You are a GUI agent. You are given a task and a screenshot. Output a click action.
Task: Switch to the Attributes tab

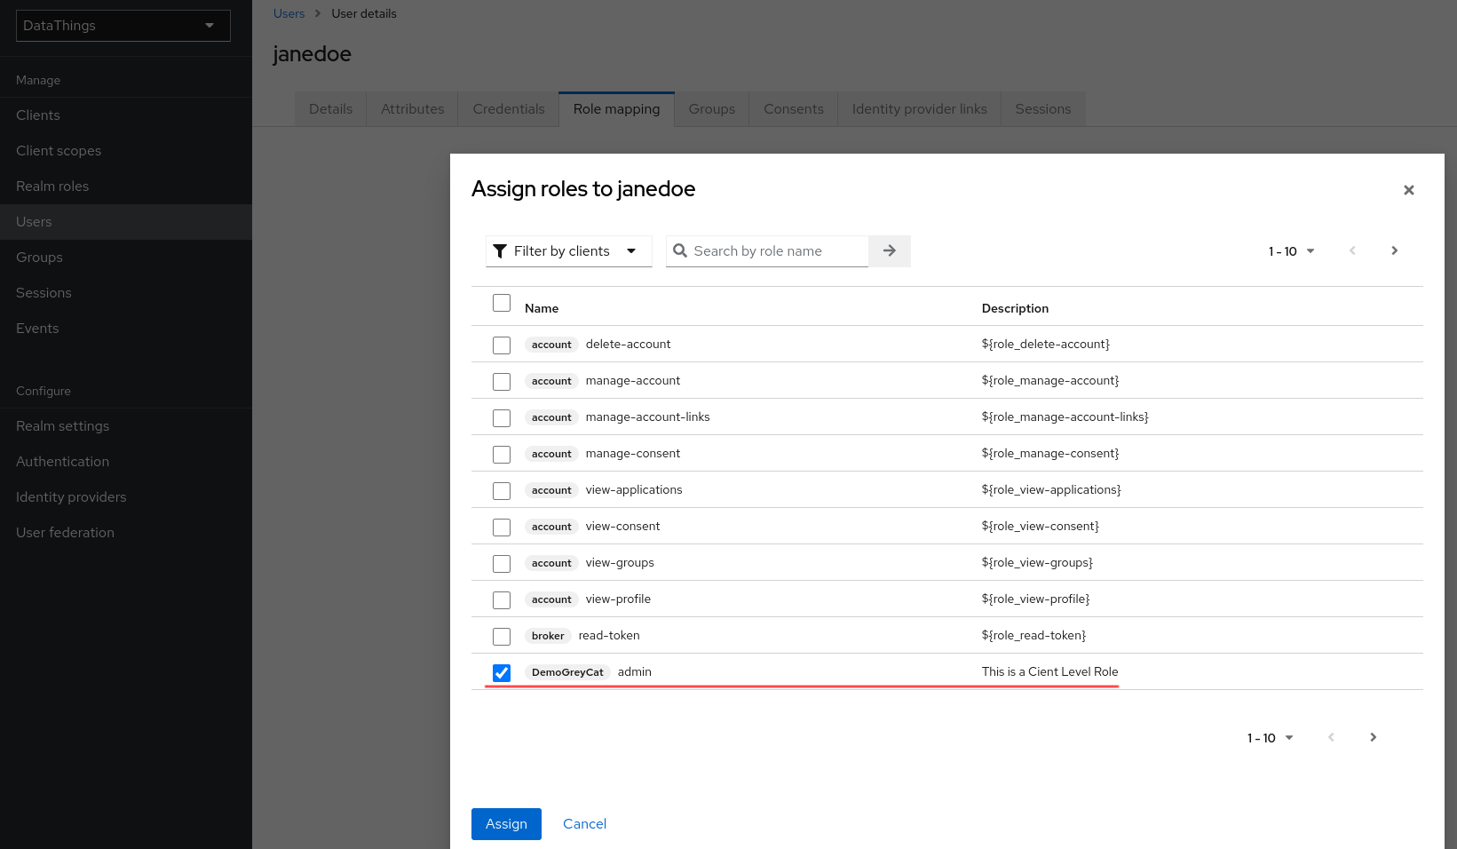pyautogui.click(x=412, y=109)
